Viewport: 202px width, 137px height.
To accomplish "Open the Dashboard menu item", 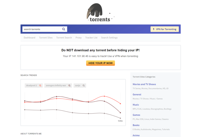I will click(x=29, y=38).
